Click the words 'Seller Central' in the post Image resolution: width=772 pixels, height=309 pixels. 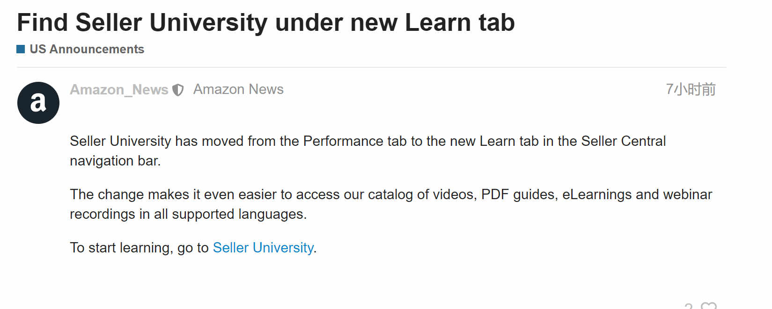coord(624,141)
